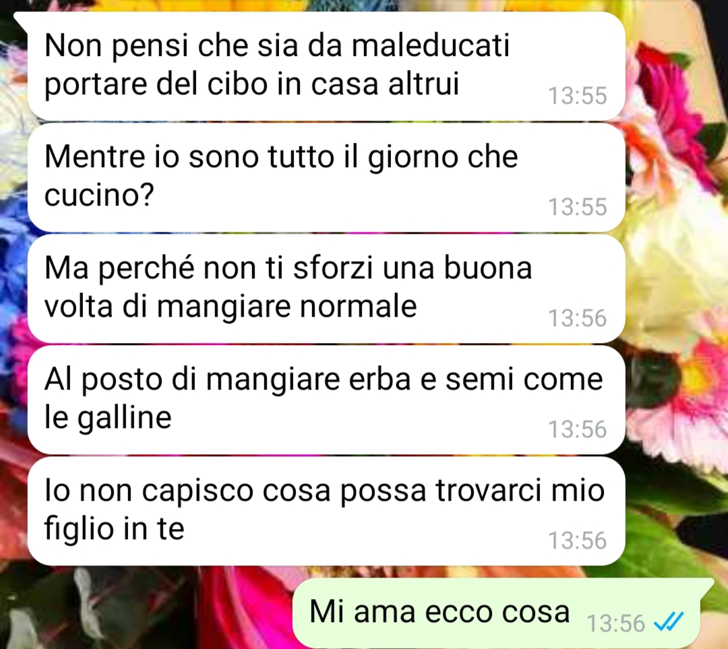The image size is (728, 649).
Task: Tap the 13:55 timestamp on first message
Action: click(578, 96)
